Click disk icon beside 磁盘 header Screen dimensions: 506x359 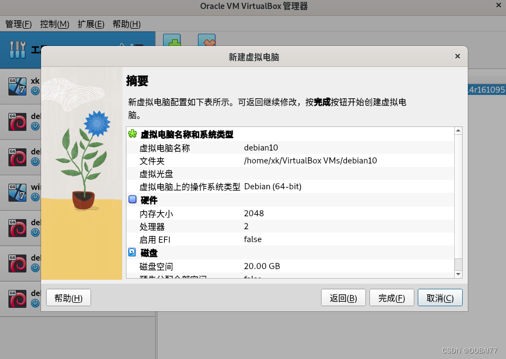point(132,252)
